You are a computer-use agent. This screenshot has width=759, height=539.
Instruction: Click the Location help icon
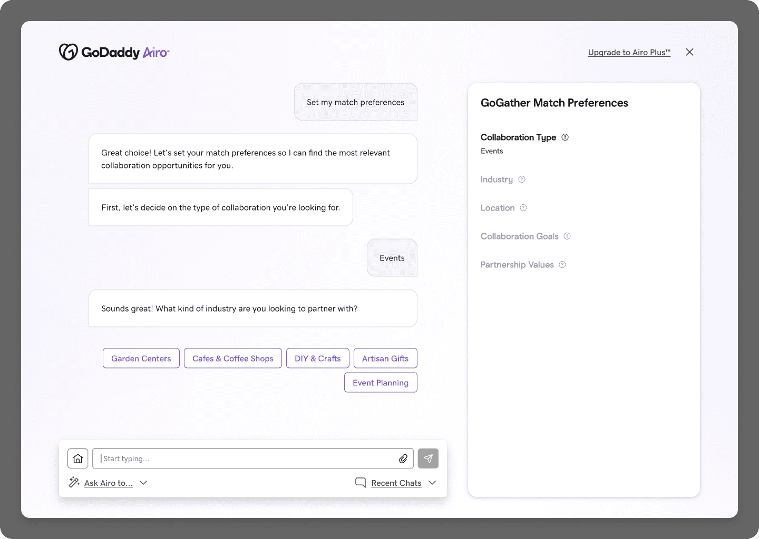(523, 208)
